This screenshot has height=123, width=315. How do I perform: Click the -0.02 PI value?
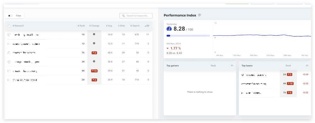pos(305,93)
